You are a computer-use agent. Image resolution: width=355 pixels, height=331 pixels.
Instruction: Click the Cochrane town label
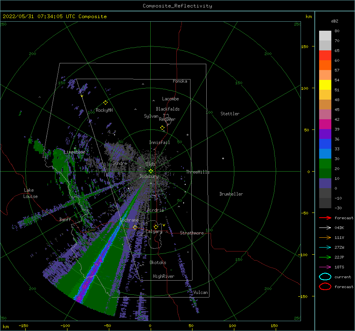[129, 220]
